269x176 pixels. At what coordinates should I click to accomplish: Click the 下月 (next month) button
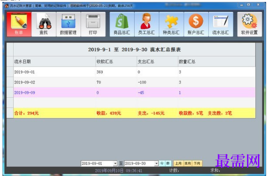(197, 164)
